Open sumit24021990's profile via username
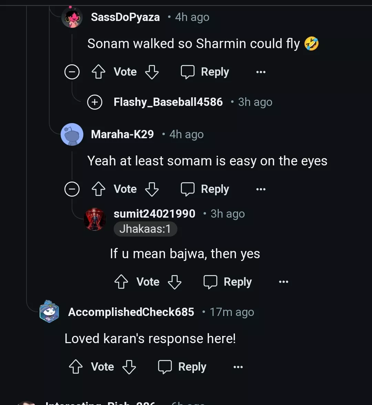This screenshot has width=372, height=405. [x=154, y=214]
